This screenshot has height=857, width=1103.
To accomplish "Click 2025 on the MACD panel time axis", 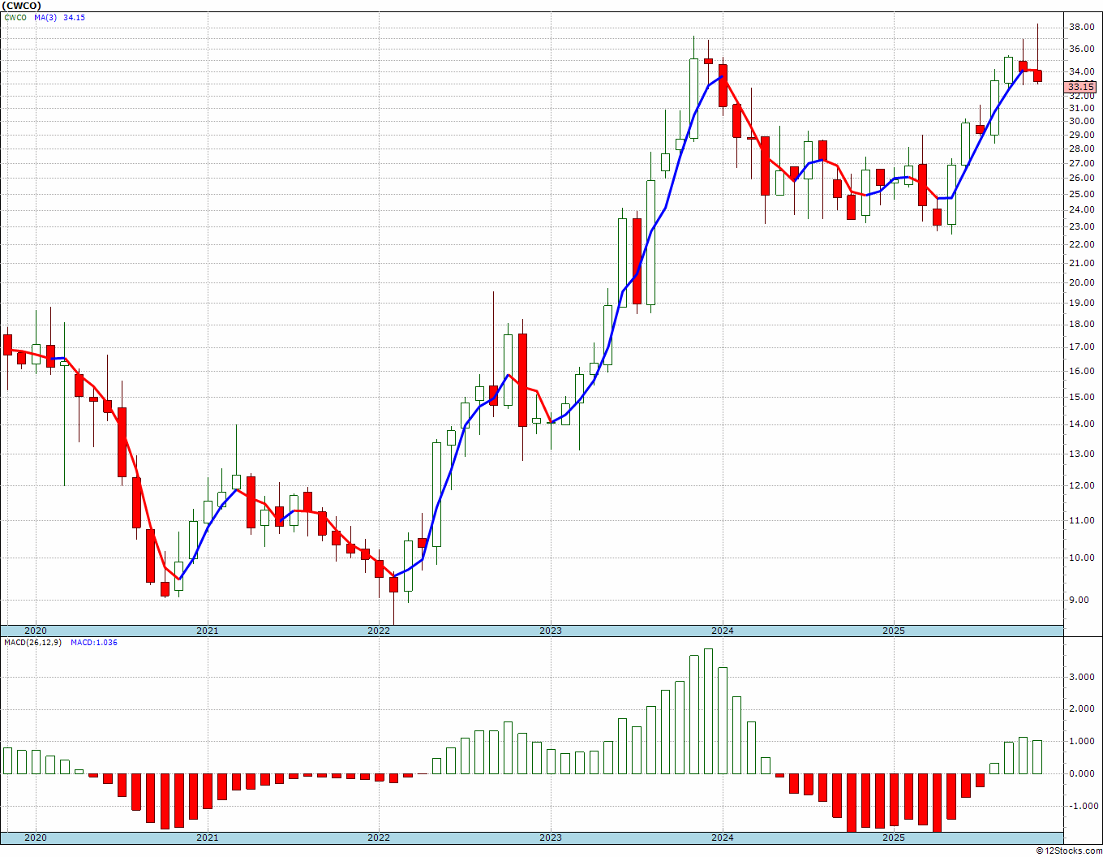I will point(894,838).
